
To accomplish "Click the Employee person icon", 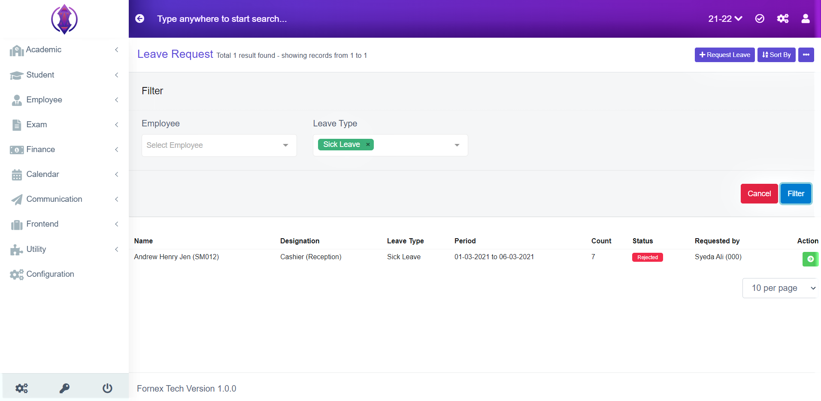I will tap(17, 100).
